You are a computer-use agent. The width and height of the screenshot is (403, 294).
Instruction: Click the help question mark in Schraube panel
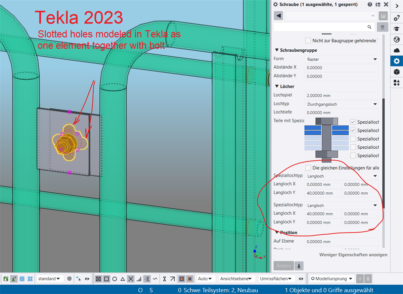(370, 4)
